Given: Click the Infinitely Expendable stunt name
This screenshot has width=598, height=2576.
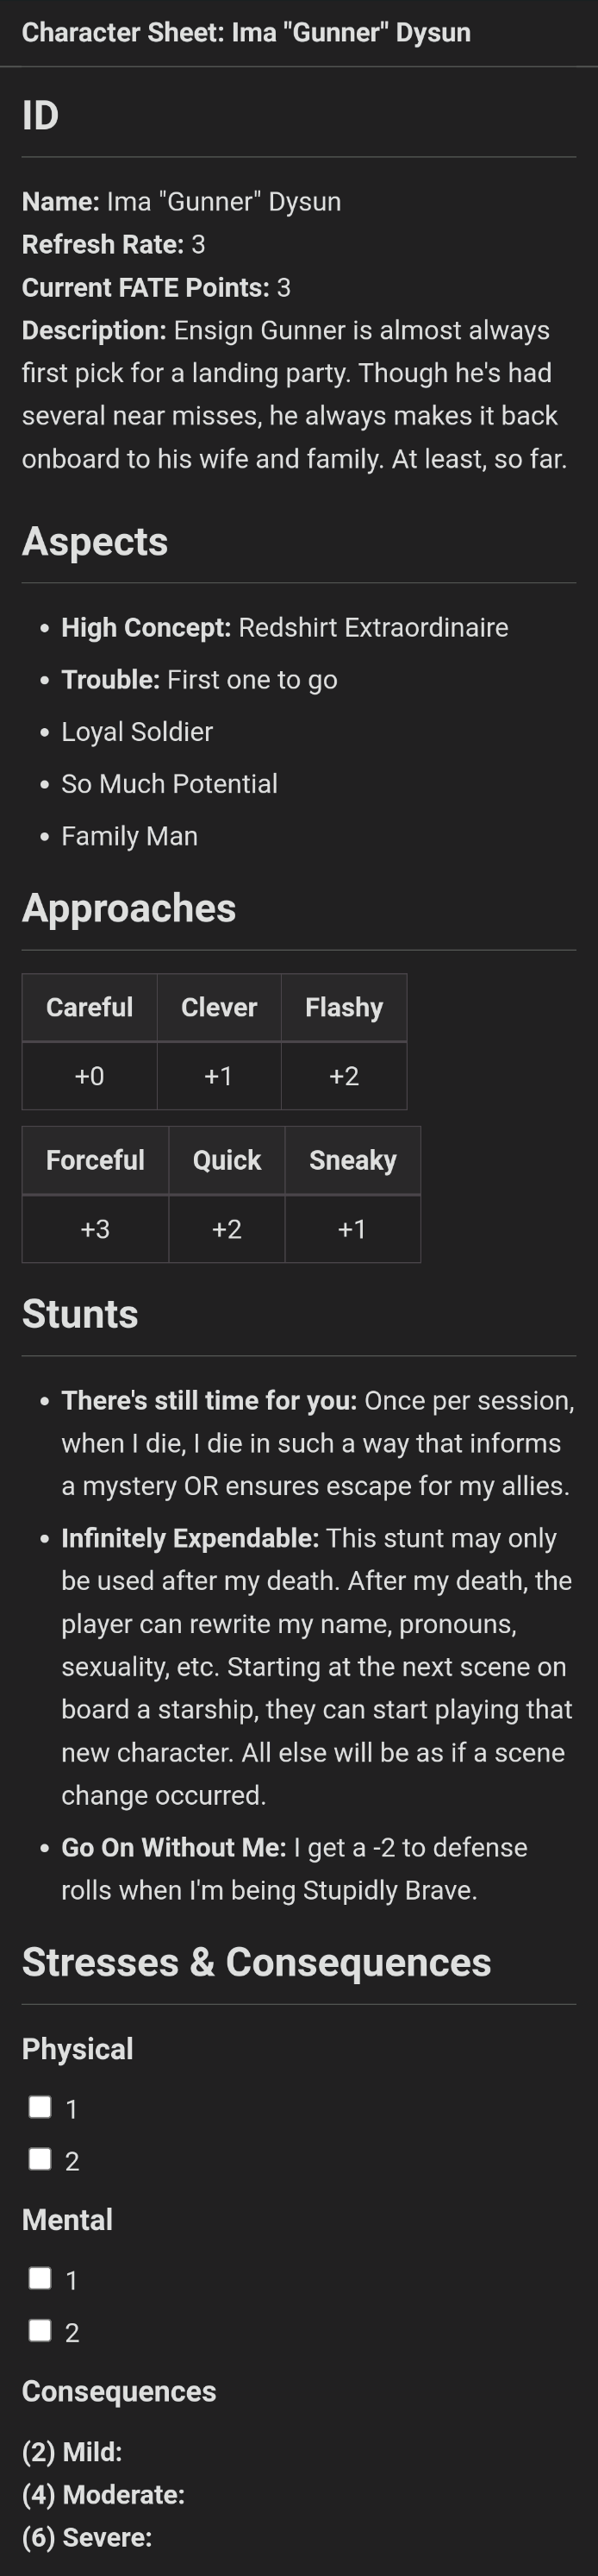Looking at the screenshot, I should point(190,1538).
